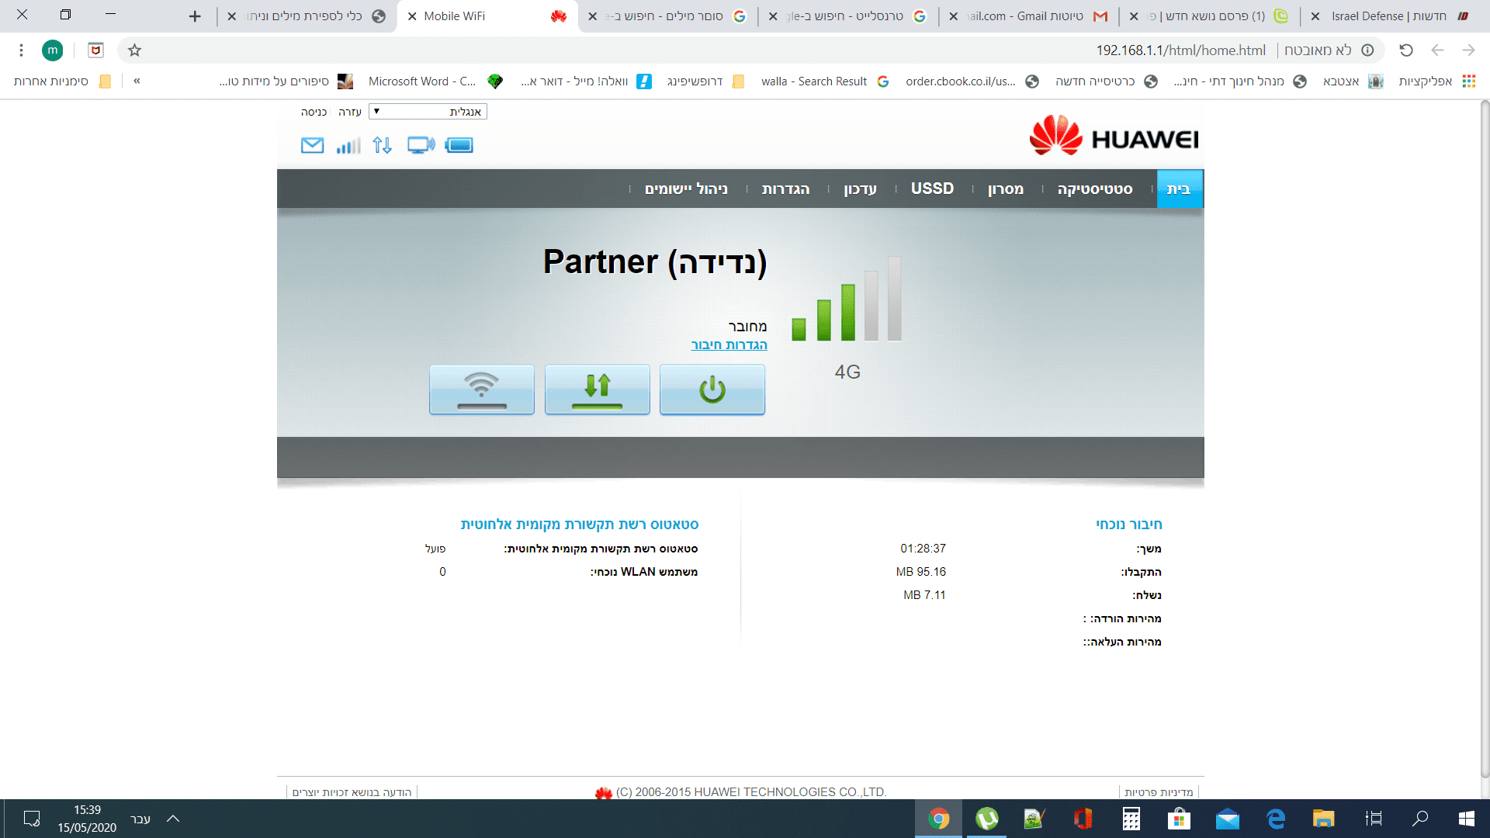Expand hidden bookmarks with double chevron
The image size is (1490, 838).
click(x=137, y=81)
